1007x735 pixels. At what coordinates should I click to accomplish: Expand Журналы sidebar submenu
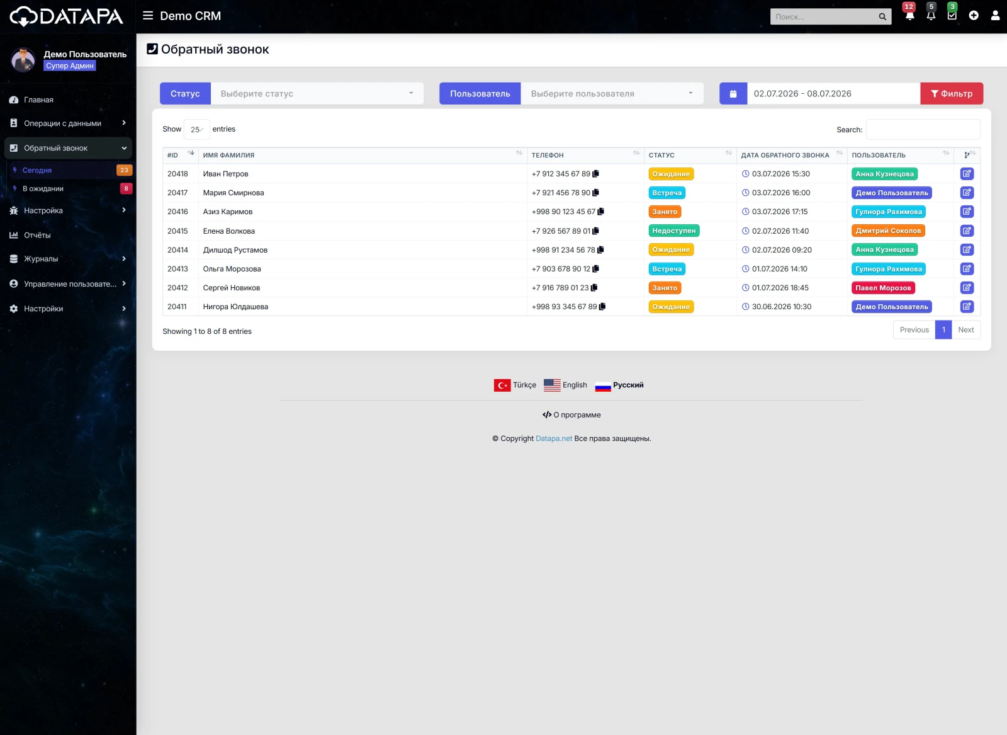[x=68, y=259]
